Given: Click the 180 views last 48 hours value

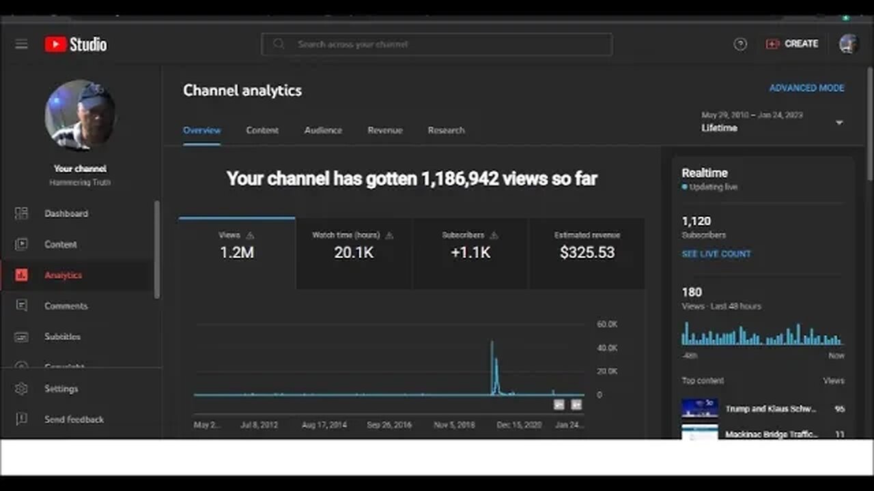Looking at the screenshot, I should tap(692, 292).
